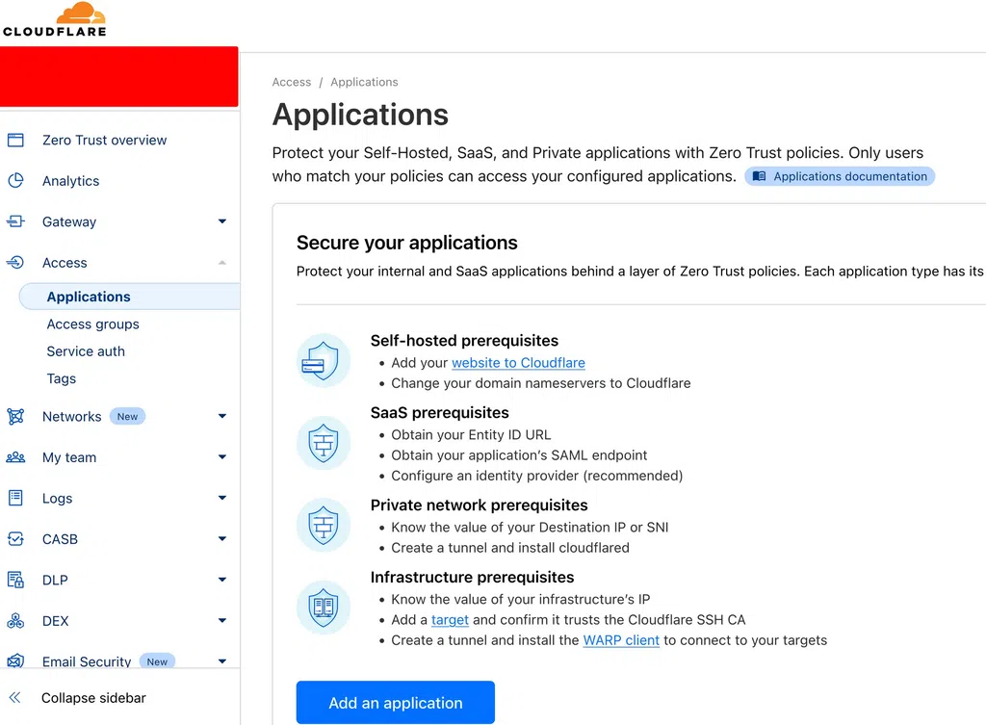Expand the CASB menu arrow
This screenshot has width=986, height=725.
(x=222, y=539)
